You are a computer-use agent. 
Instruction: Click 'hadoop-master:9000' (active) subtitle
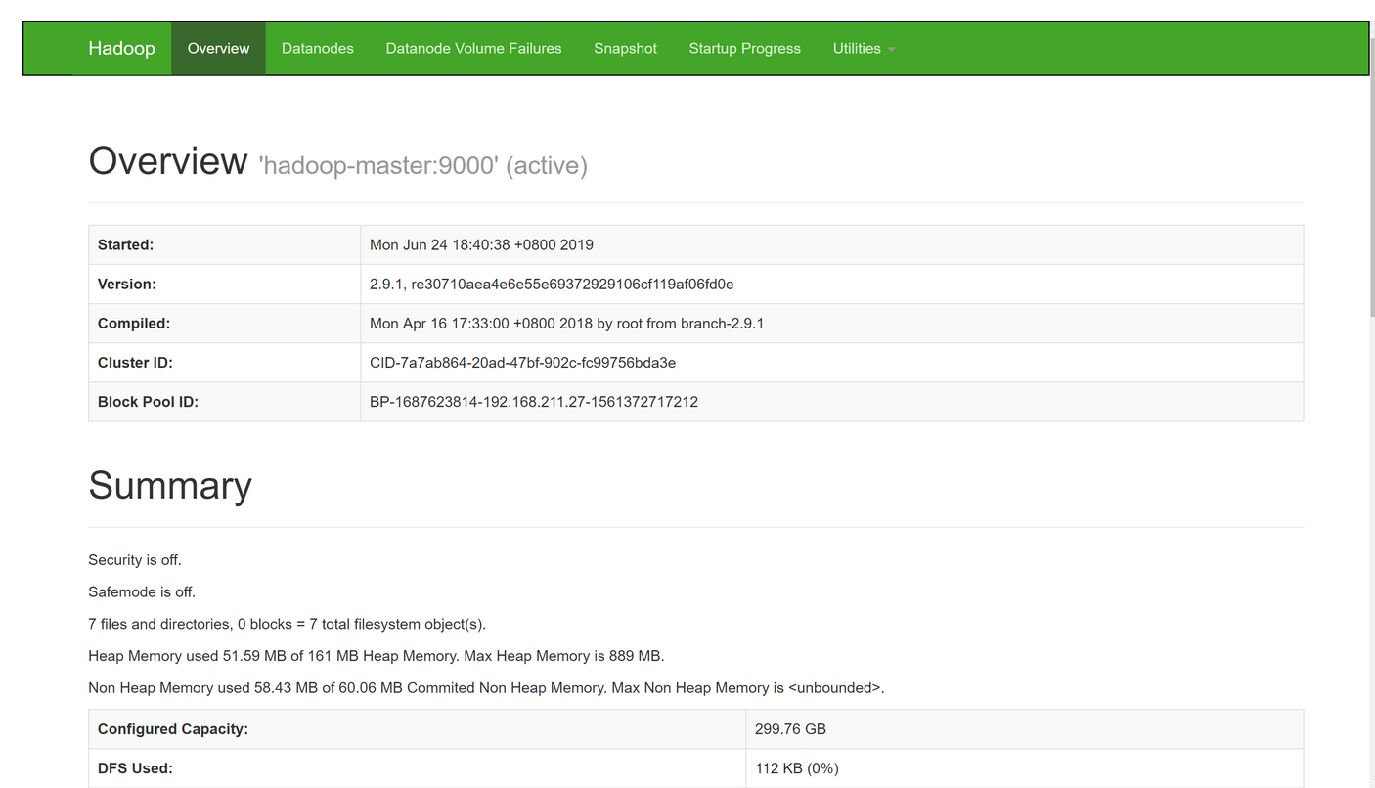pos(422,165)
